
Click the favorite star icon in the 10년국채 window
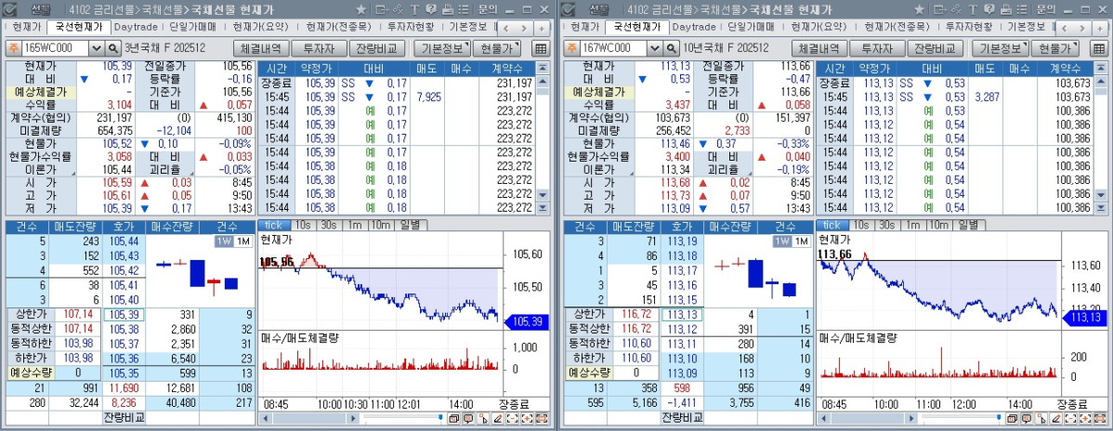coord(919,10)
